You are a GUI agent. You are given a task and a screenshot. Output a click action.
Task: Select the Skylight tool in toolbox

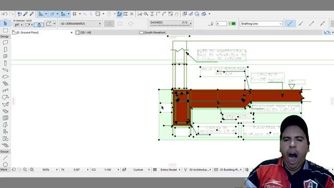click(x=5, y=111)
